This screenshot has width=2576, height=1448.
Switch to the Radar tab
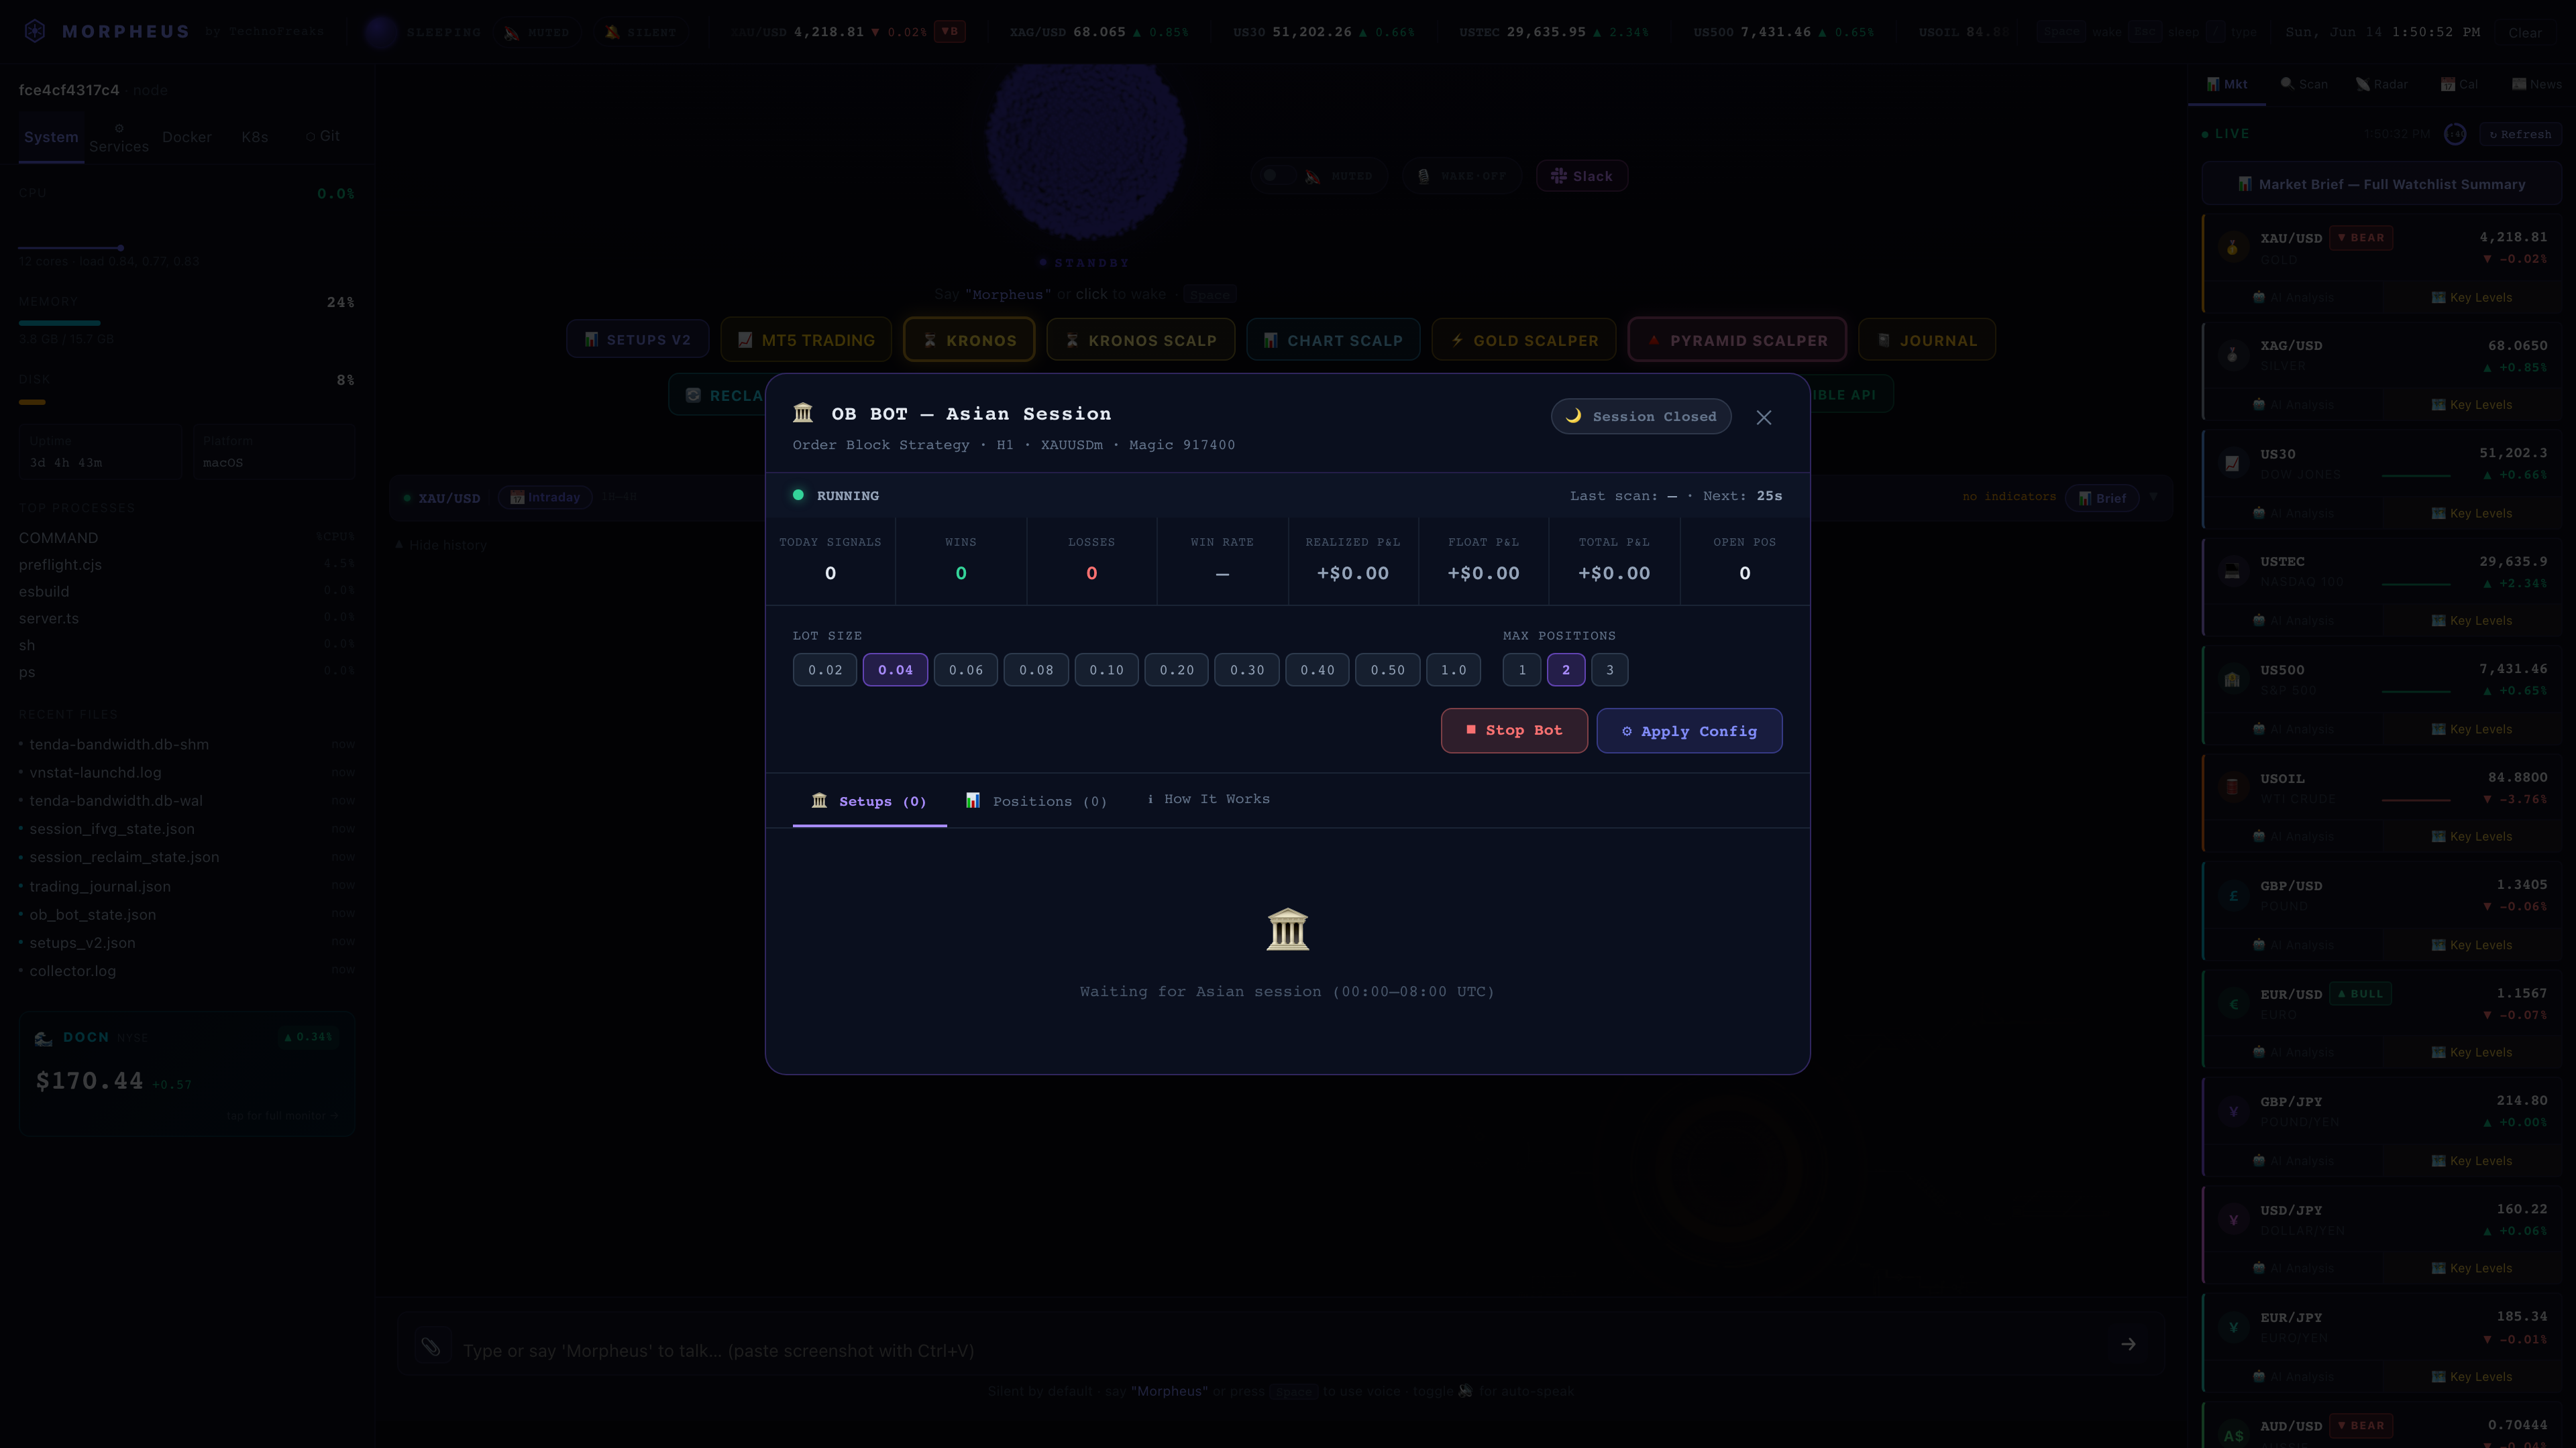coord(2381,84)
